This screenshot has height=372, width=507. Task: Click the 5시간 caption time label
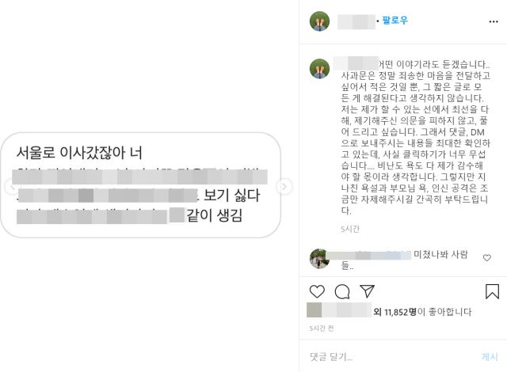click(x=350, y=229)
